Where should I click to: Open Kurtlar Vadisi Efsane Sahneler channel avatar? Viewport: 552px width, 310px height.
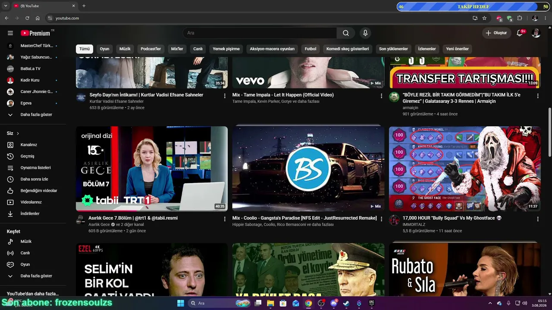coord(81,97)
